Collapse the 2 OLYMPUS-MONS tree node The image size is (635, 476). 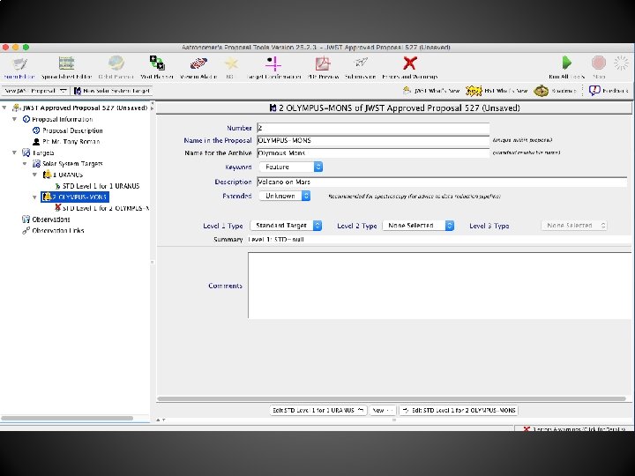pos(34,197)
